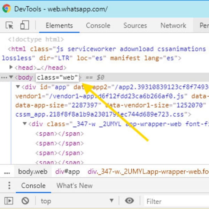209x209 pixels.
Task: Clear the console with the ban icon
Action: (25, 201)
